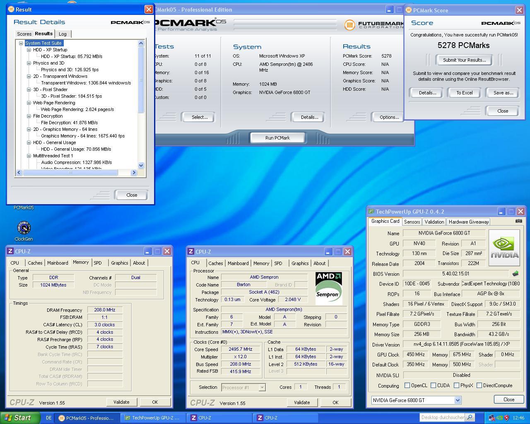Switch to the Log tab in Result
This screenshot has width=530, height=424.
(63, 34)
